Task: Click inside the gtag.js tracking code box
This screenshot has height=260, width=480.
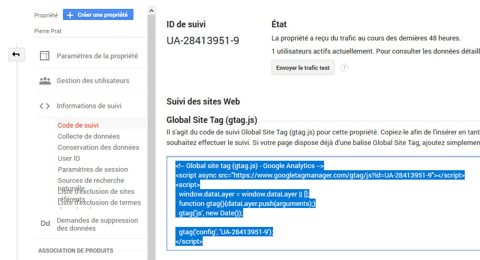Action: coord(324,203)
